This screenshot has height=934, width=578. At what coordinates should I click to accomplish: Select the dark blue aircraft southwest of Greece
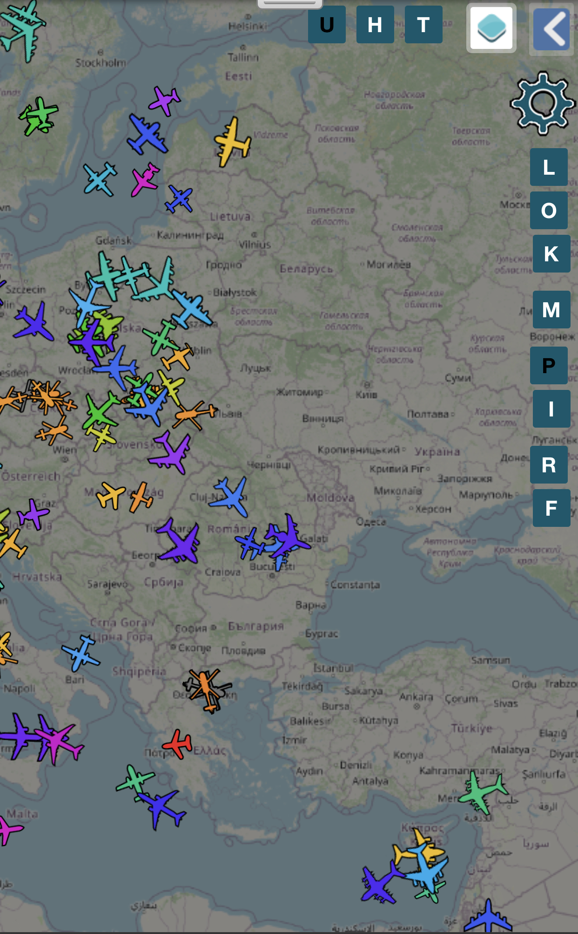click(161, 810)
